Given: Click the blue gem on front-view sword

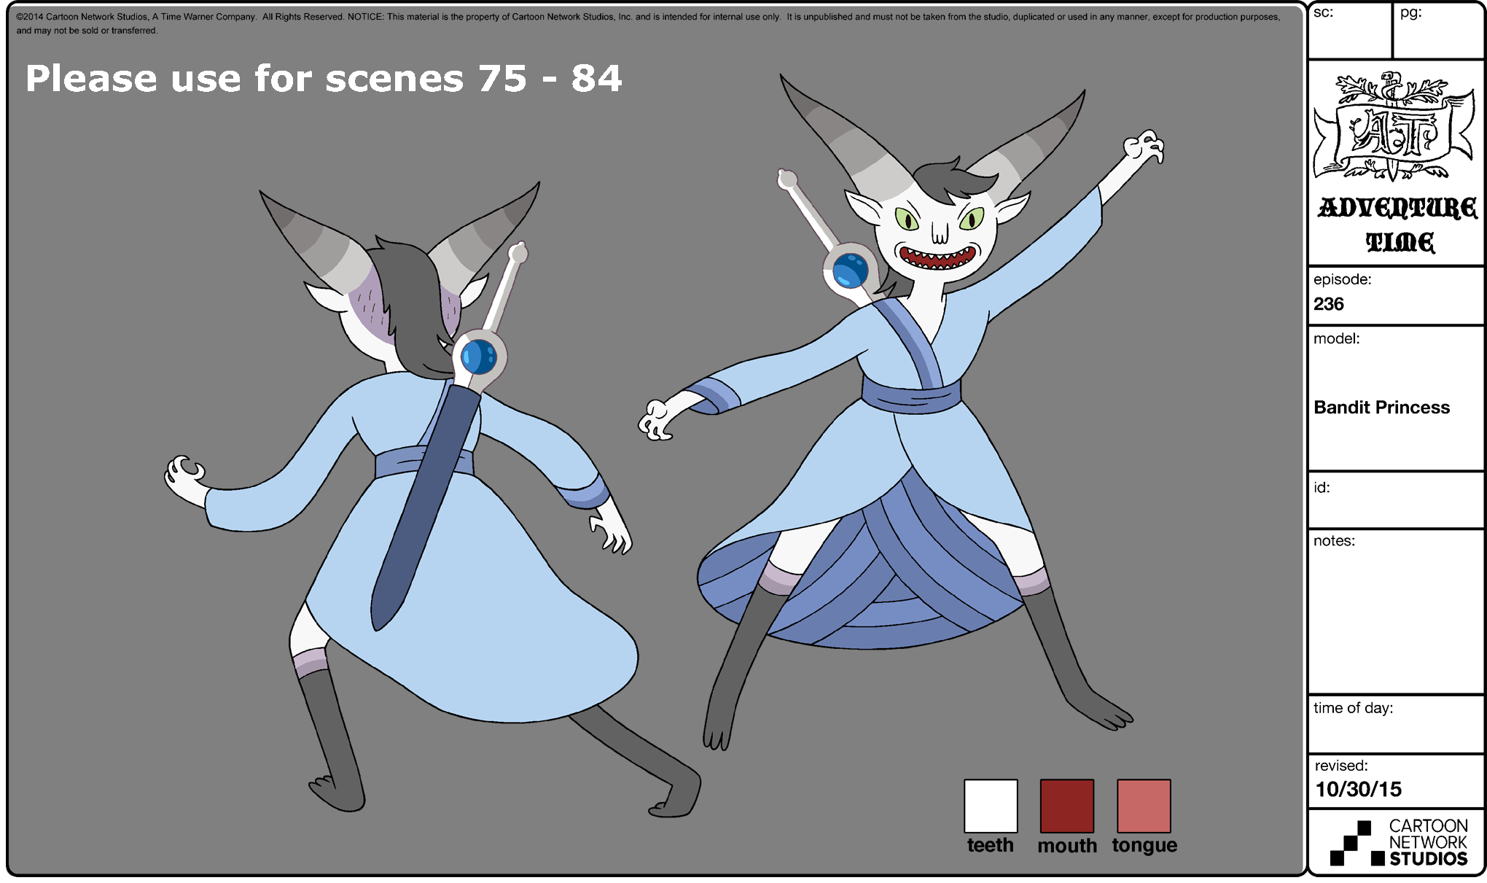Looking at the screenshot, I should click(x=849, y=270).
